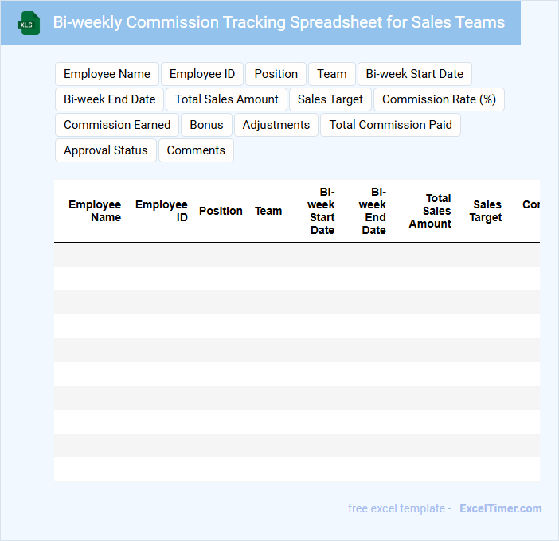Screen dimensions: 559x541
Task: Select the Bi-week End Date tag
Action: (x=110, y=99)
